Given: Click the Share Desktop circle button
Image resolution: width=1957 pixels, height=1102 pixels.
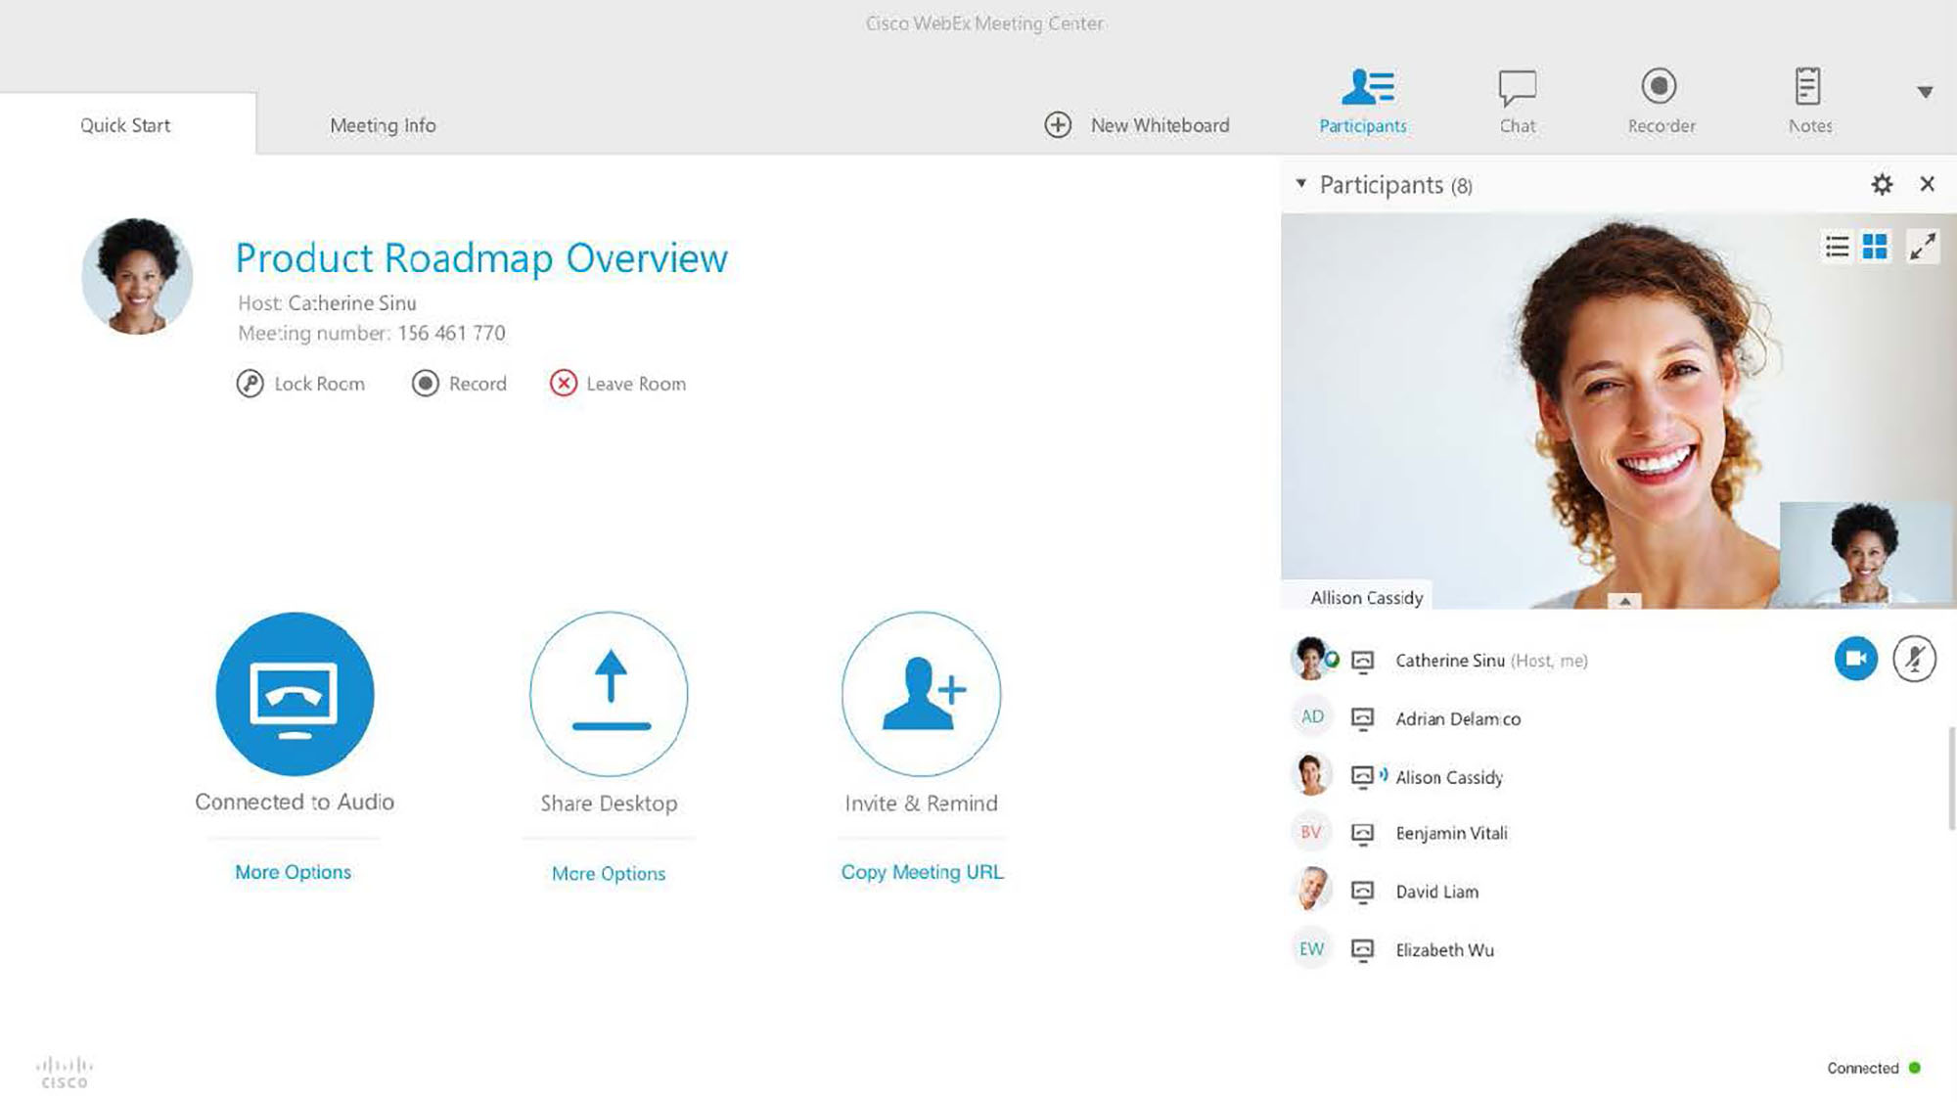Looking at the screenshot, I should [x=609, y=694].
